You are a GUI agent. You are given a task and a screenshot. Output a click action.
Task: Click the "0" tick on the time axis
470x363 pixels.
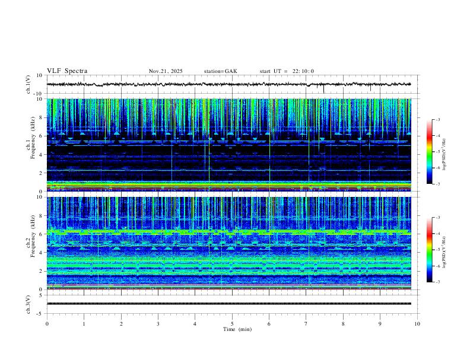[x=47, y=324]
